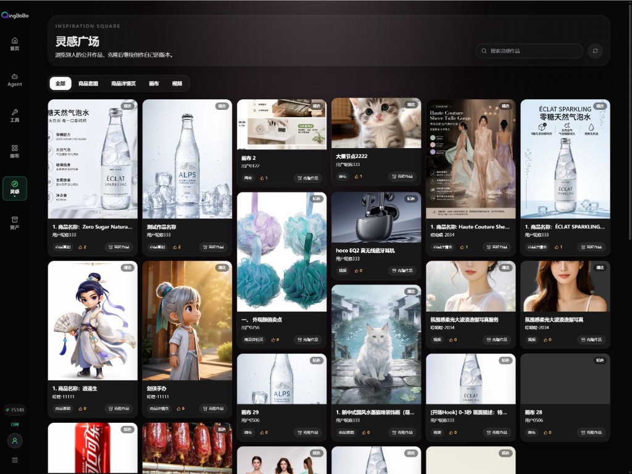Clone the Zero Sugar Natura... work
Image resolution: width=632 pixels, height=474 pixels.
tap(119, 247)
